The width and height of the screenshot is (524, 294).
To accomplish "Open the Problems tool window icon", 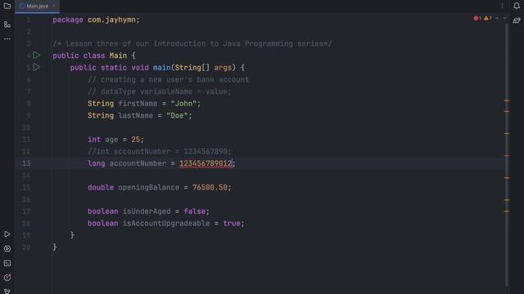I will (7, 278).
